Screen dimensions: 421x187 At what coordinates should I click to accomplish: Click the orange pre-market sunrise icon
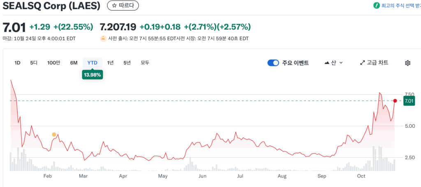pyautogui.click(x=103, y=39)
